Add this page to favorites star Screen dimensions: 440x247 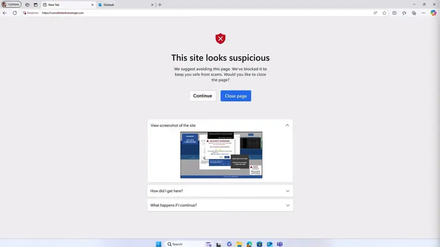[384, 13]
